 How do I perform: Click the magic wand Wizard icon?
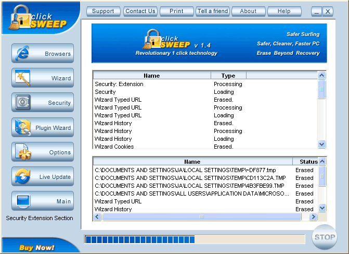click(x=22, y=78)
